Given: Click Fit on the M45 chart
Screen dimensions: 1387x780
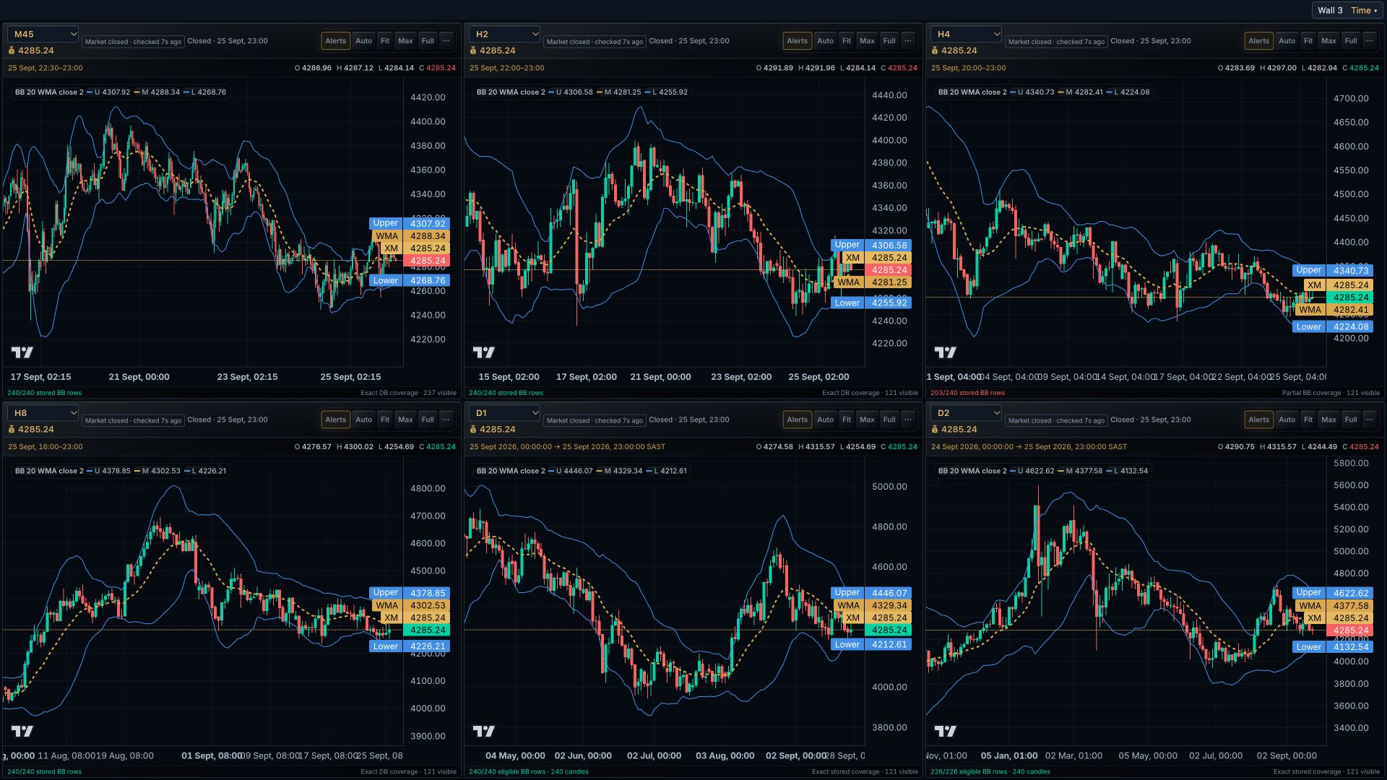Looking at the screenshot, I should pos(385,41).
